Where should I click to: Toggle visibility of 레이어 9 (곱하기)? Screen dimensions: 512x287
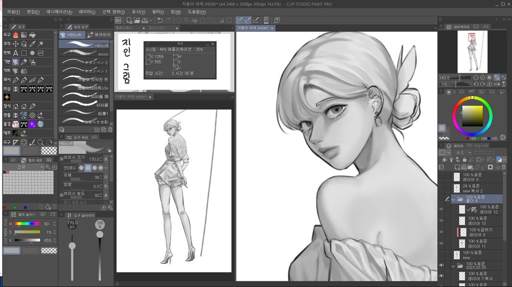441,232
